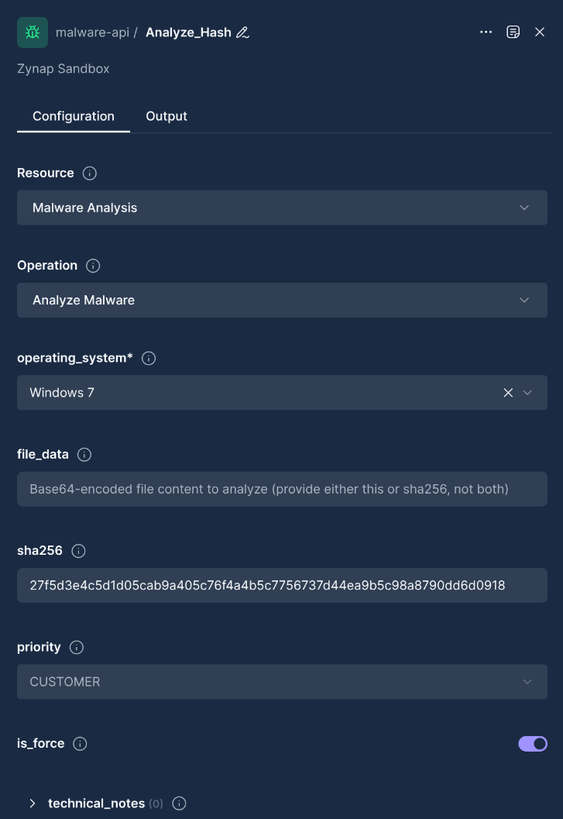563x819 pixels.
Task: Click inside the sha256 input field
Action: click(x=282, y=585)
